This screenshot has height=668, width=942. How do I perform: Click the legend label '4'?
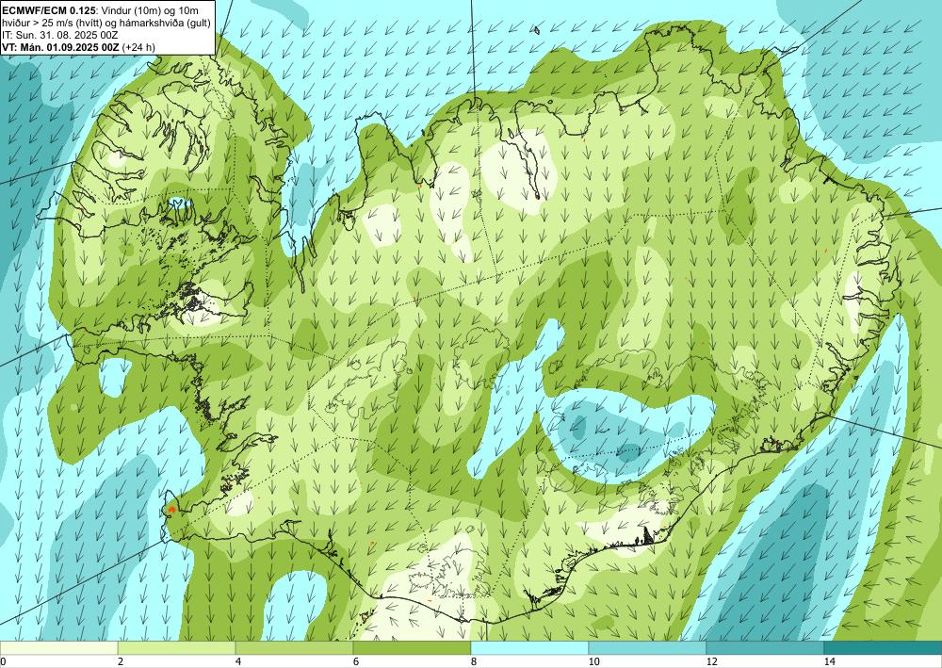pyautogui.click(x=238, y=661)
